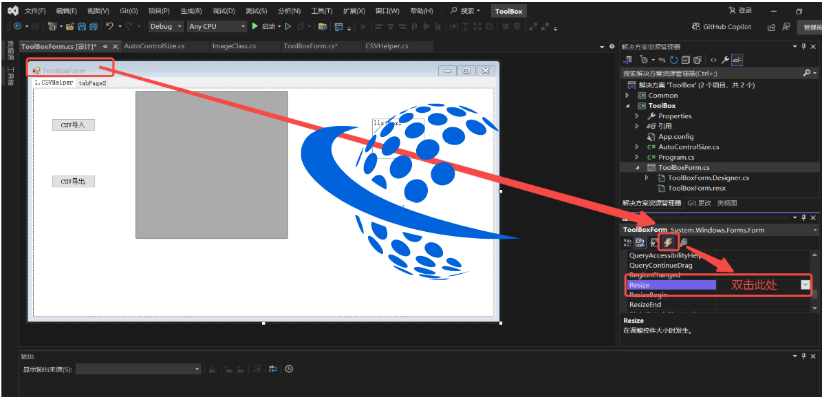Image resolution: width=822 pixels, height=397 pixels.
Task: Click the sync with active document icon
Action: pyautogui.click(x=662, y=61)
